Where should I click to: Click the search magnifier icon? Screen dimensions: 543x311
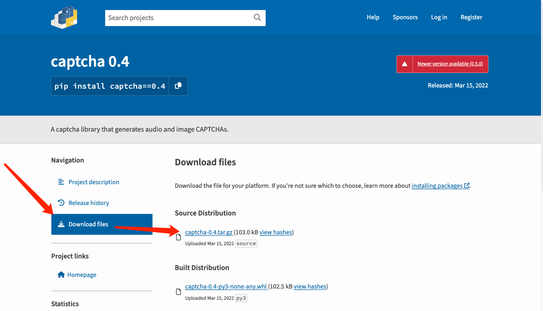pos(257,17)
